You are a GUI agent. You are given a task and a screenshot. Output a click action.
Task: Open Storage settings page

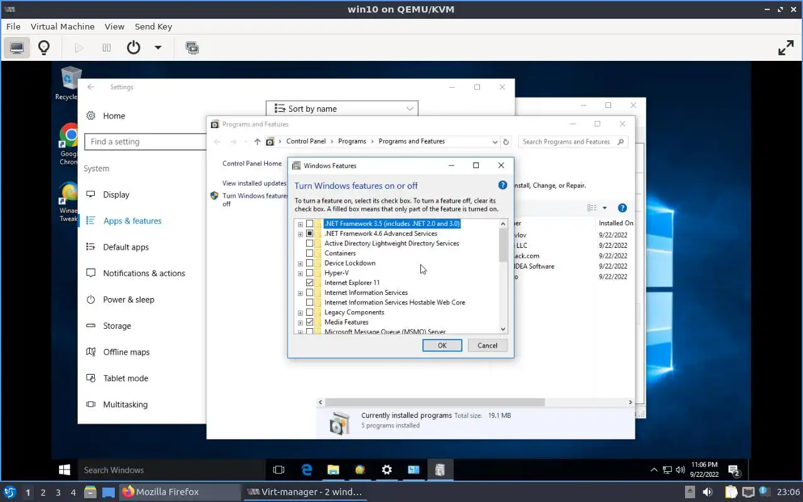[117, 326]
